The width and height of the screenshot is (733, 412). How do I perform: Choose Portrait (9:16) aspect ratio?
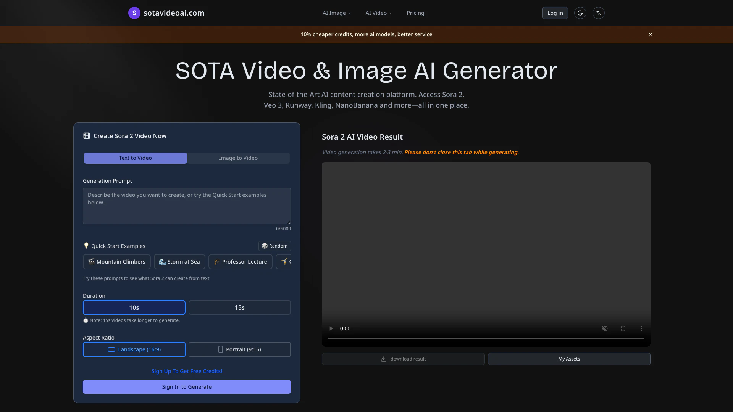point(239,349)
